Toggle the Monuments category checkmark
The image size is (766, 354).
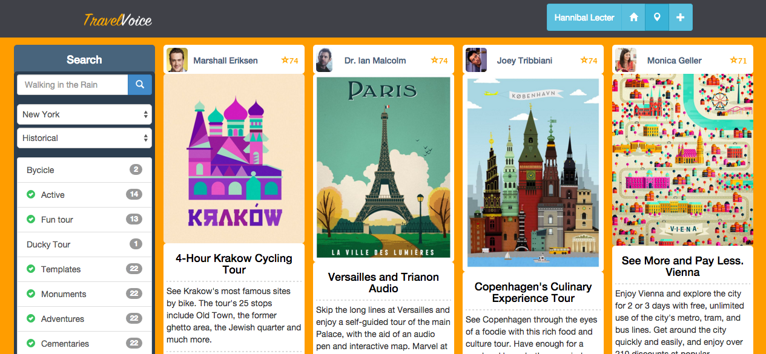(31, 294)
